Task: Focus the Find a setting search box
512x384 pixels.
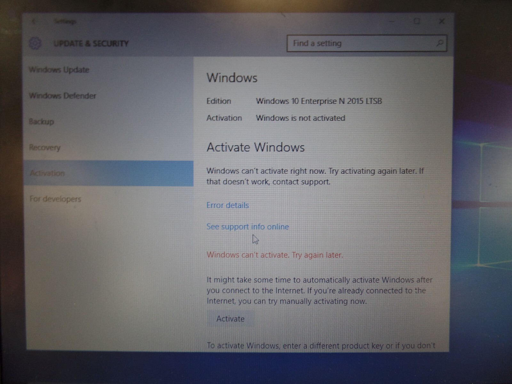Action: (367, 43)
